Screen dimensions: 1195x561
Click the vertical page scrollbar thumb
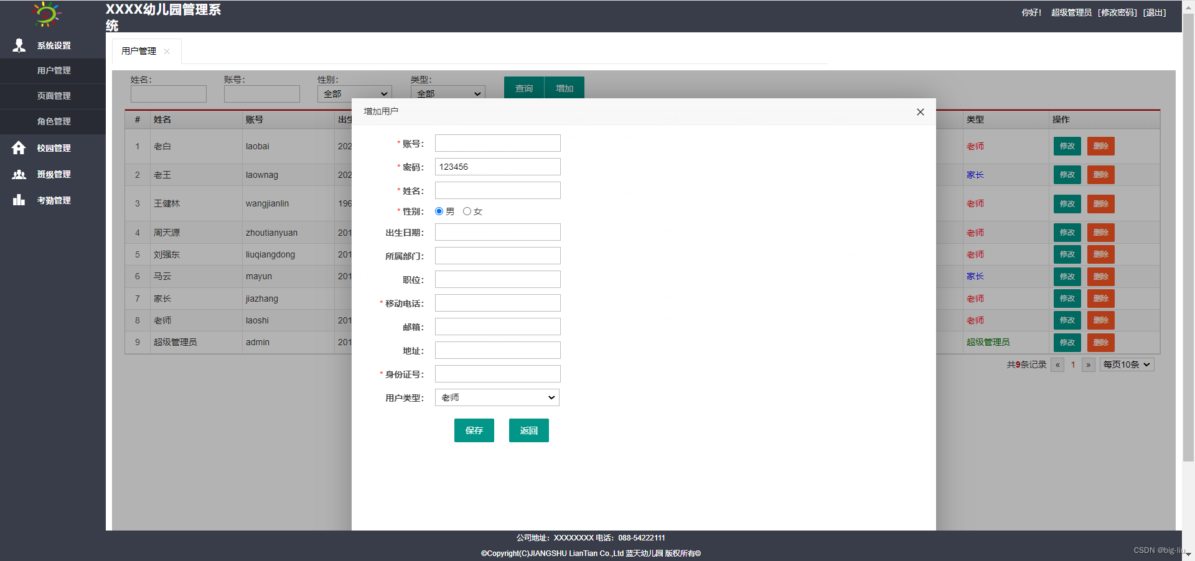tap(1188, 237)
